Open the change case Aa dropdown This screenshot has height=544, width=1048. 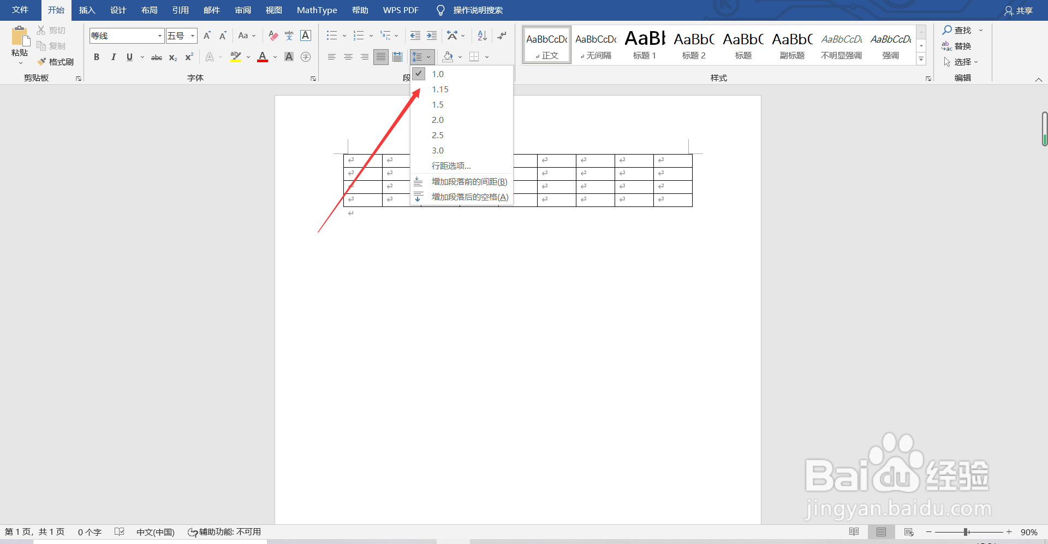(247, 36)
